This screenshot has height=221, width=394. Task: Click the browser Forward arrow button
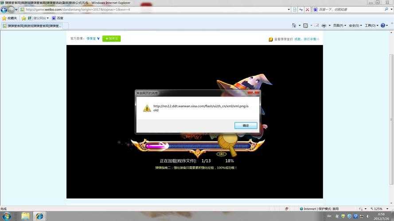pyautogui.click(x=11, y=10)
